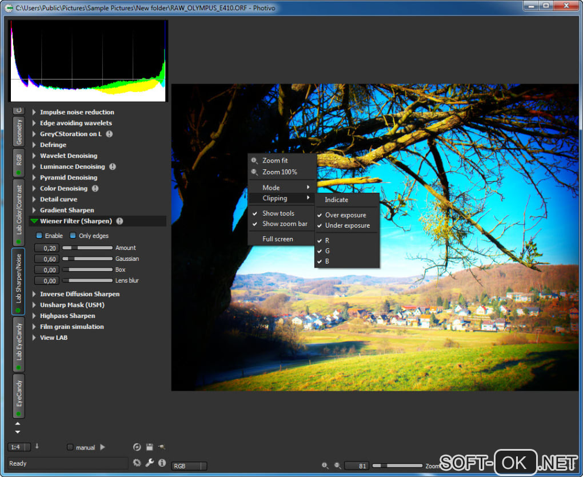Click Zoom fit icon in context menu
583x477 pixels.
[255, 161]
